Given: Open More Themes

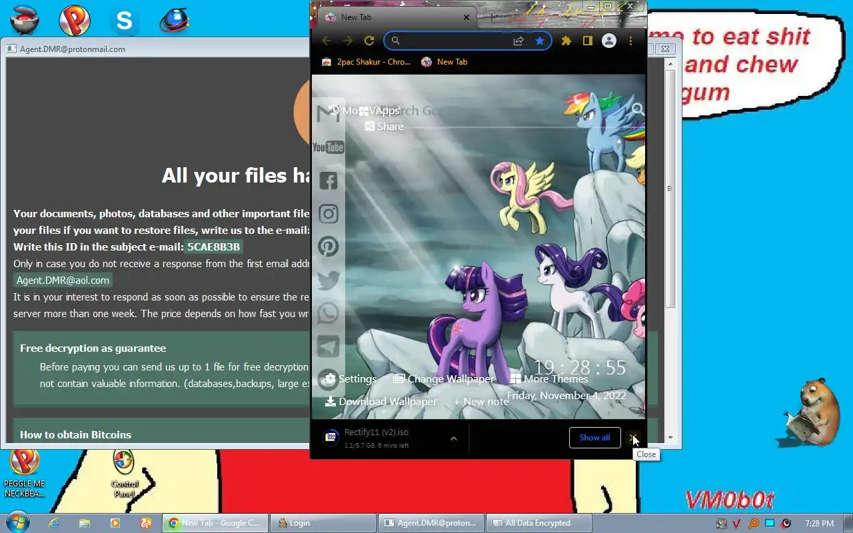Looking at the screenshot, I should [x=549, y=379].
